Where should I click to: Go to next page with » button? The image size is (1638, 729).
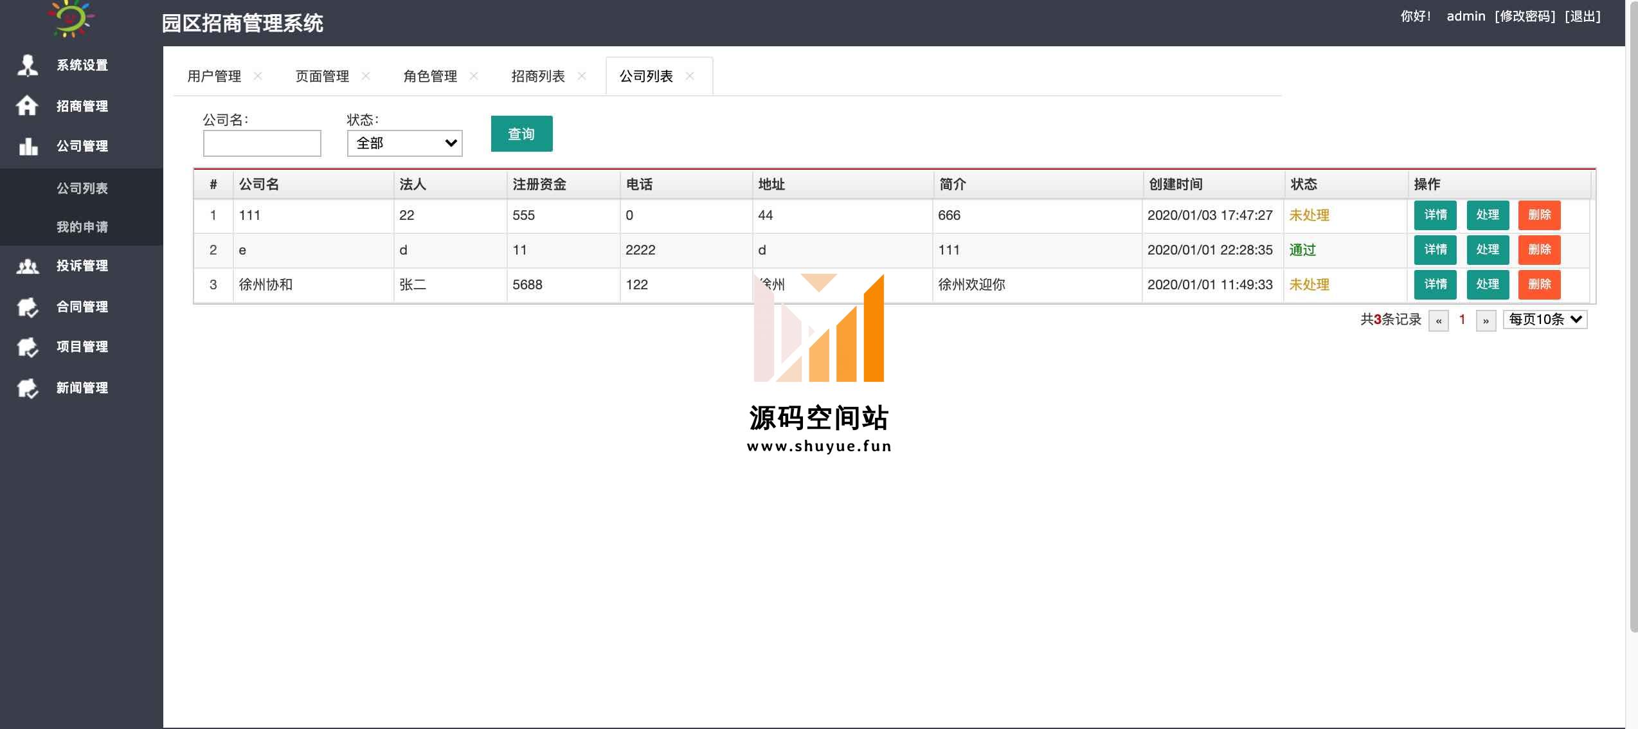tap(1486, 320)
